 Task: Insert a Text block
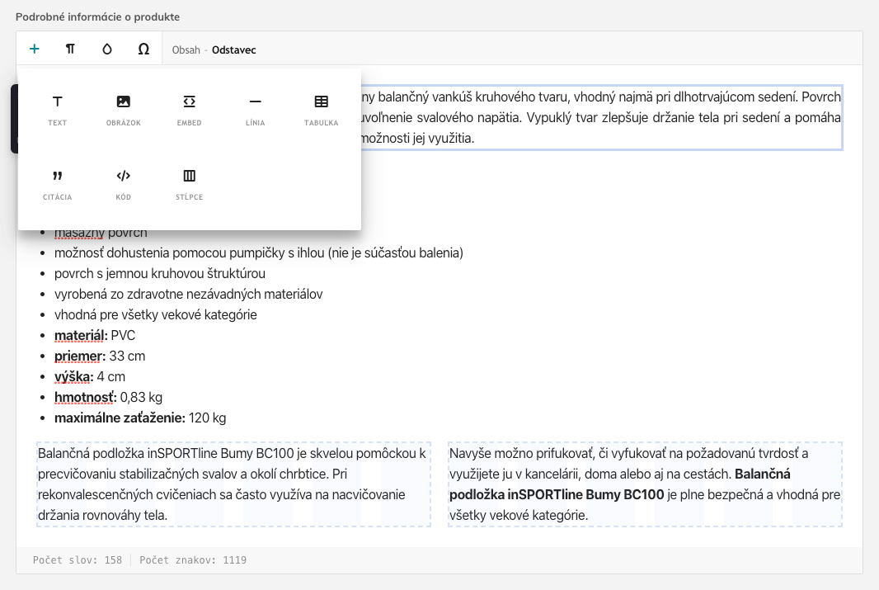point(57,110)
